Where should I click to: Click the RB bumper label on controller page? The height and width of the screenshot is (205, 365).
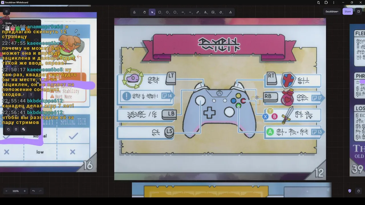[270, 97]
